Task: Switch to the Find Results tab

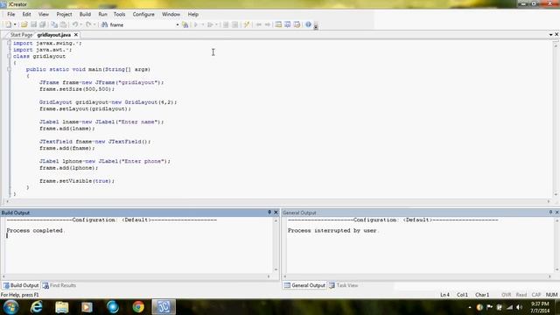Action: click(x=59, y=285)
